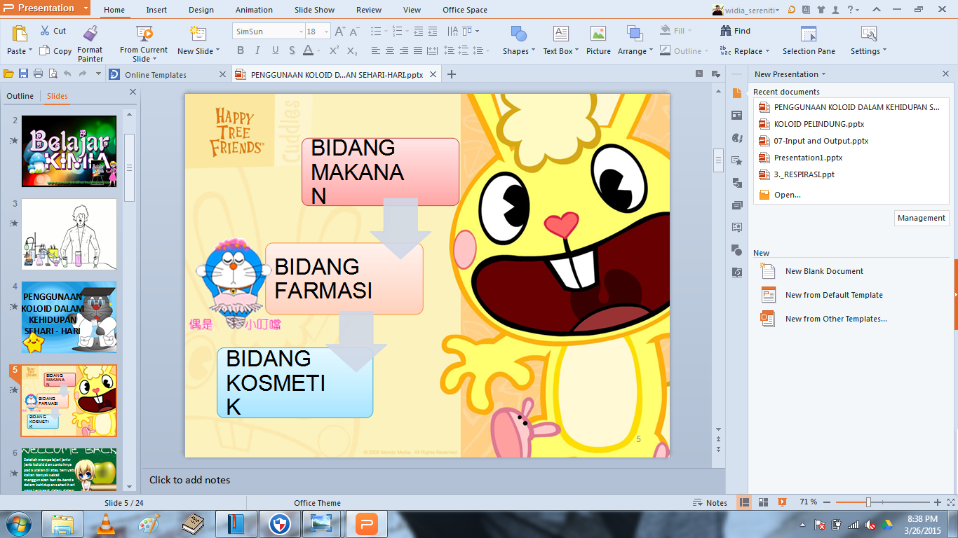The height and width of the screenshot is (538, 958).
Task: Click the Find binoculars button
Action: point(735,31)
